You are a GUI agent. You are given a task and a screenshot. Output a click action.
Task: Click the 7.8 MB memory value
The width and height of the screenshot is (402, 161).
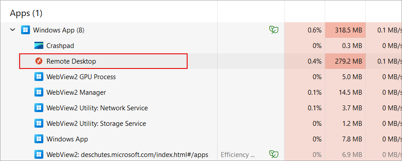pyautogui.click(x=352, y=139)
